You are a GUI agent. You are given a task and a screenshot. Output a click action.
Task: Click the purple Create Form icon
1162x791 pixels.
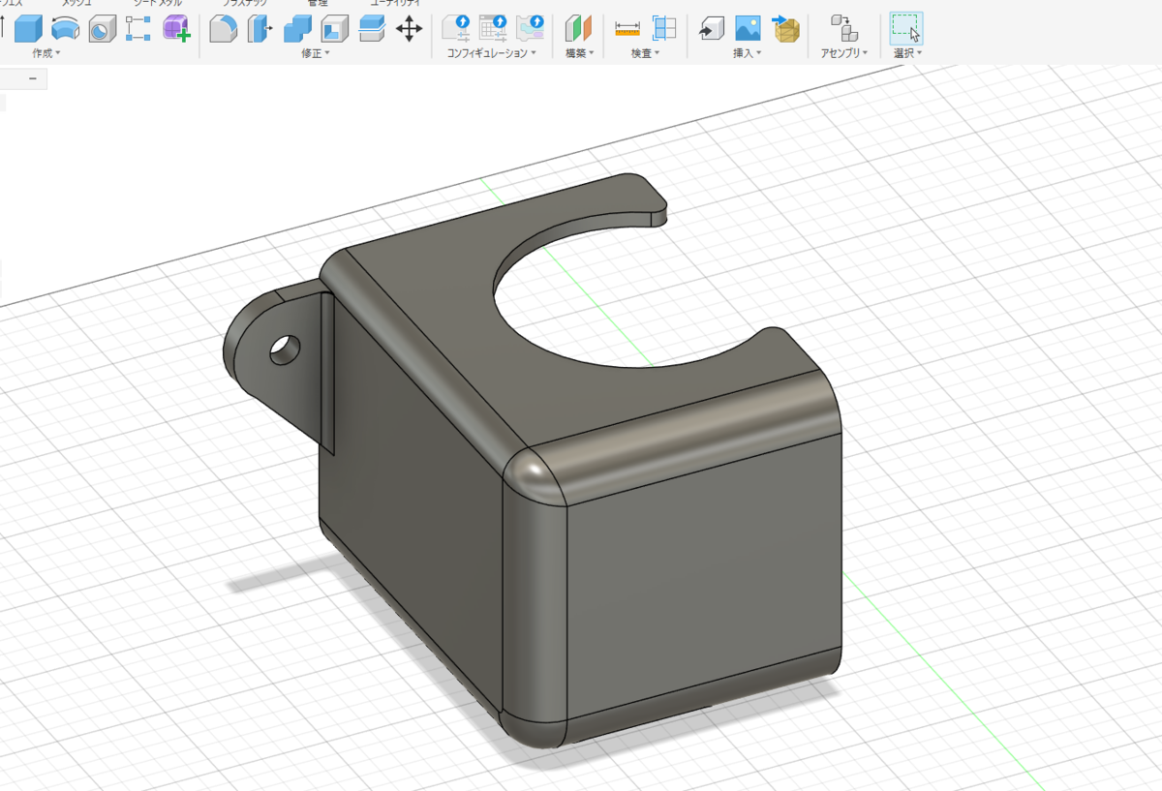coord(176,29)
